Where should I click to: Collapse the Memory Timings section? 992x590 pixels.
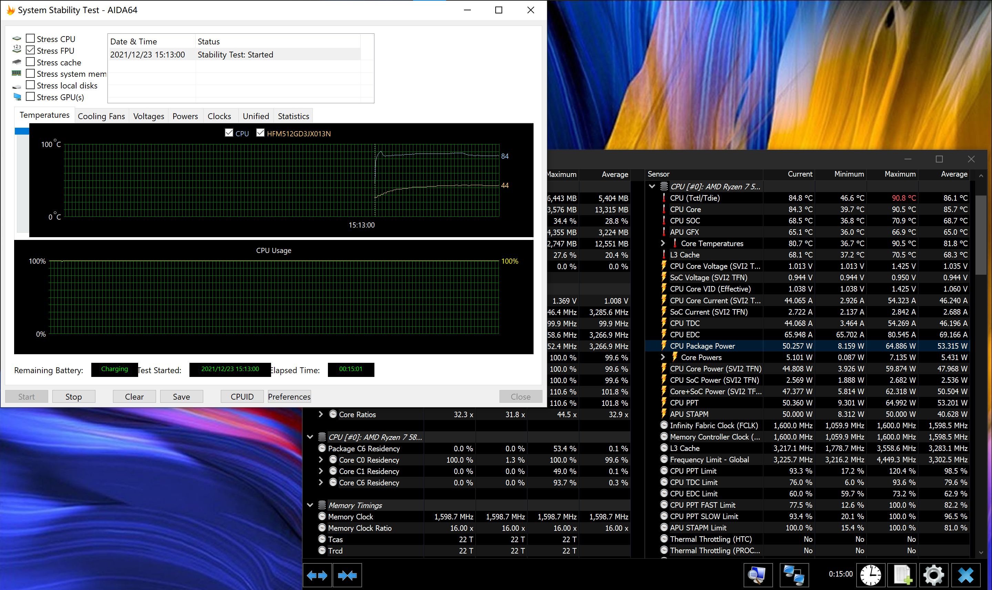coord(310,505)
